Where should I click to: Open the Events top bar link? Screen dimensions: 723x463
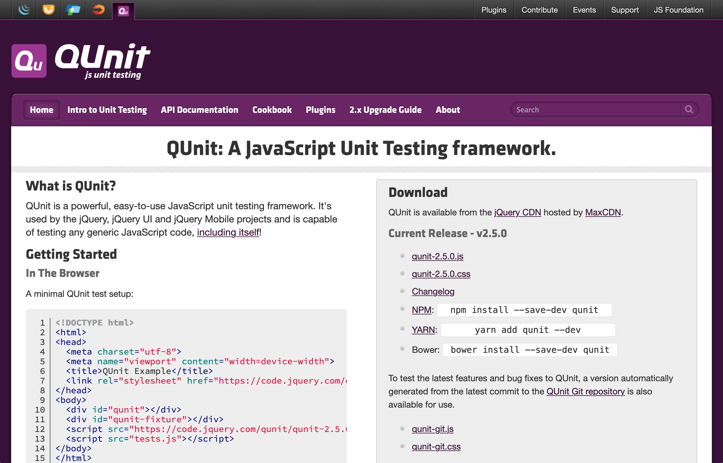[584, 10]
